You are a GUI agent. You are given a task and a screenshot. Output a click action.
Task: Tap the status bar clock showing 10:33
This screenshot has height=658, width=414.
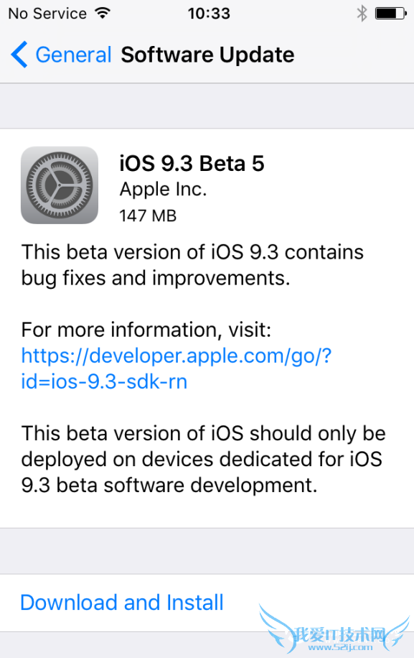[209, 11]
